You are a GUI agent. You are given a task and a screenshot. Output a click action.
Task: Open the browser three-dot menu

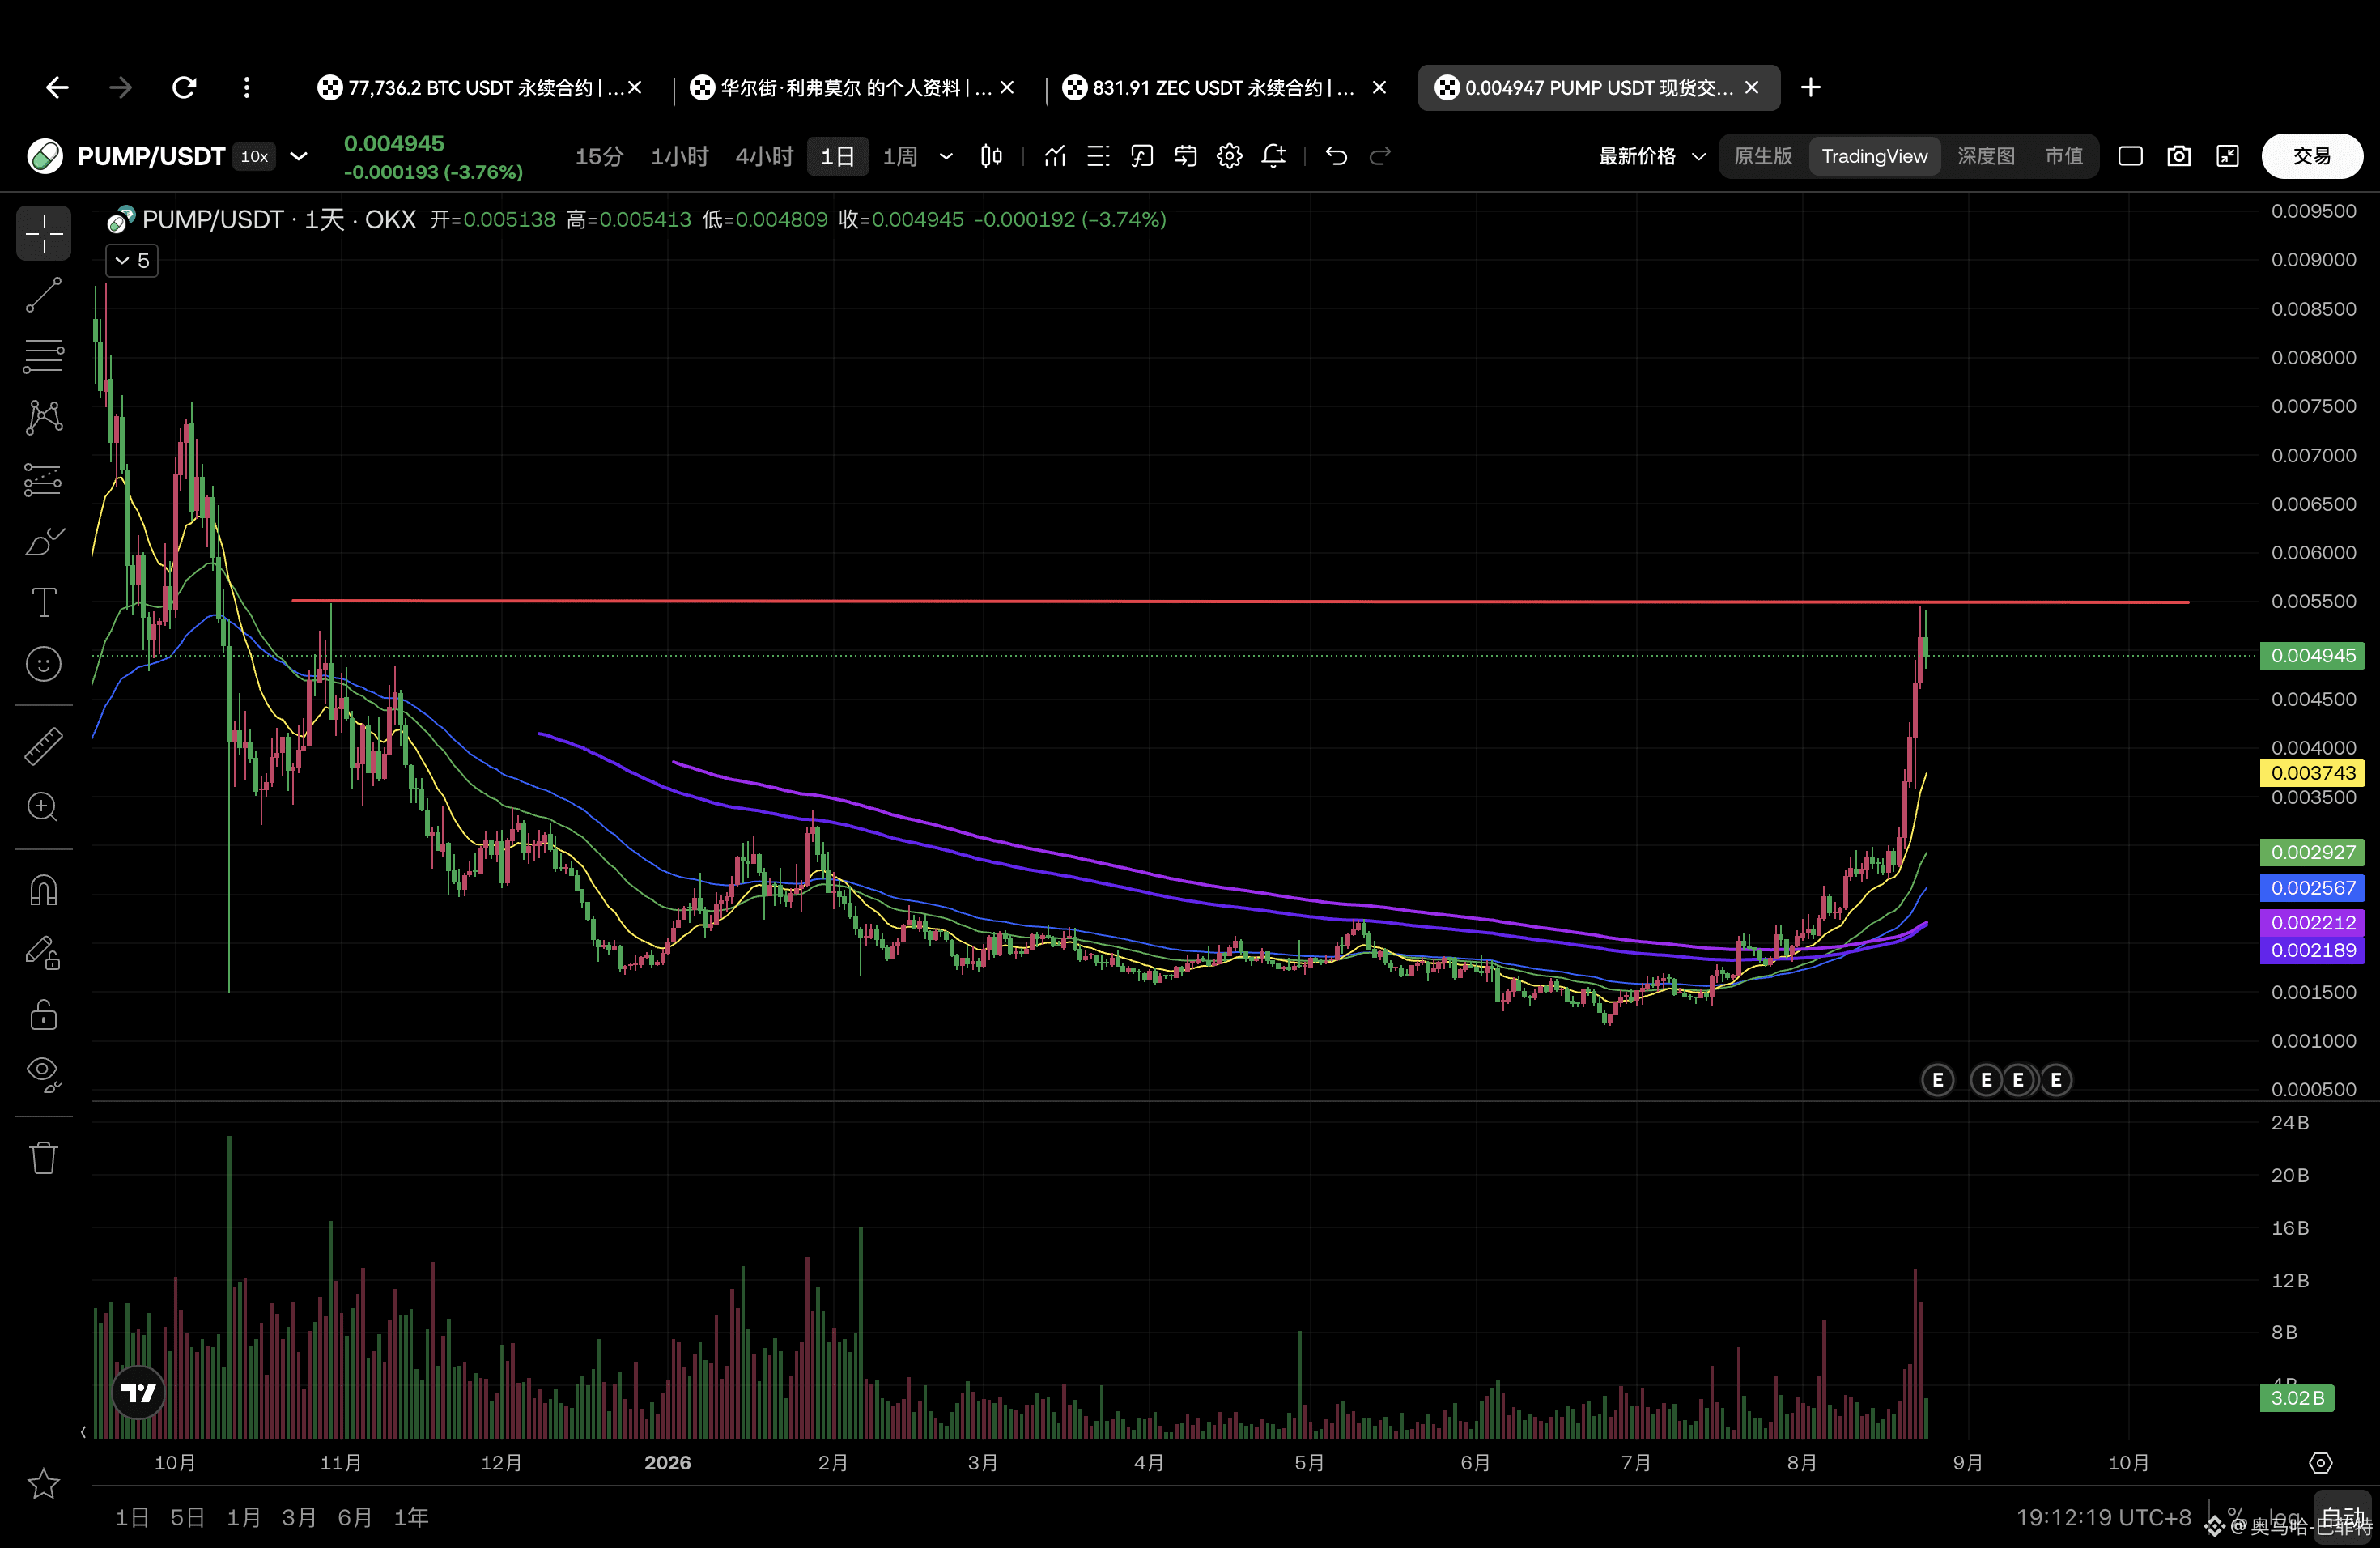click(247, 88)
